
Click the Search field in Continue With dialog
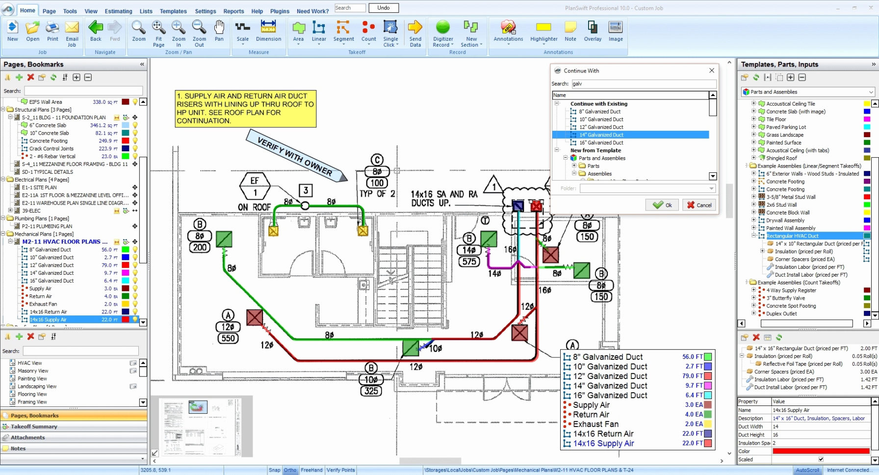643,84
